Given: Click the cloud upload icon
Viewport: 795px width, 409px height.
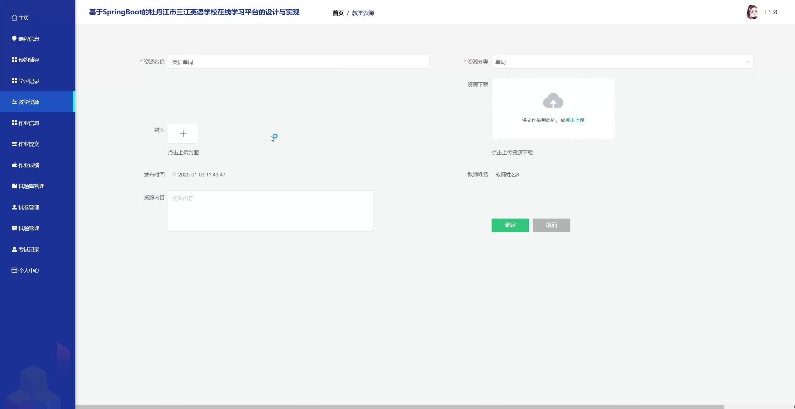Looking at the screenshot, I should (x=553, y=101).
